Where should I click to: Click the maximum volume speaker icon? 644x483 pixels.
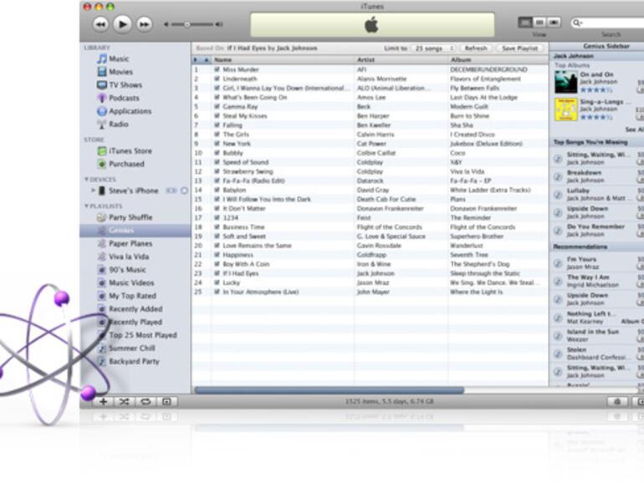point(219,24)
